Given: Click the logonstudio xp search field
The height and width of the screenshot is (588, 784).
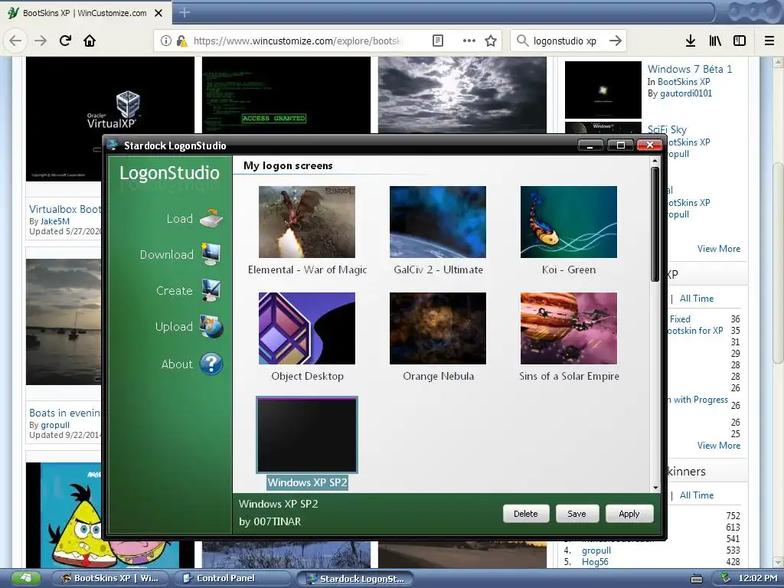Looking at the screenshot, I should click(x=565, y=41).
